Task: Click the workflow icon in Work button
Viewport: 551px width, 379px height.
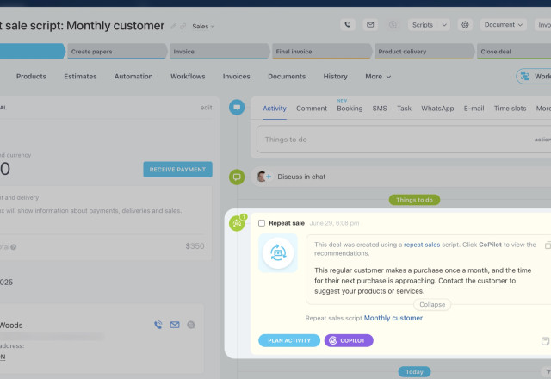Action: tap(524, 77)
